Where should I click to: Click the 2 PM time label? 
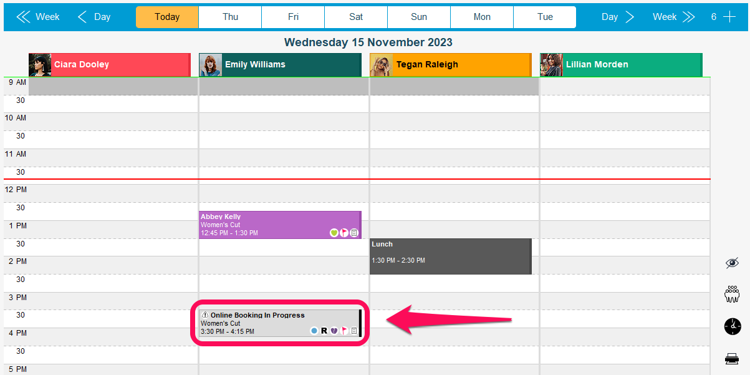(x=17, y=261)
